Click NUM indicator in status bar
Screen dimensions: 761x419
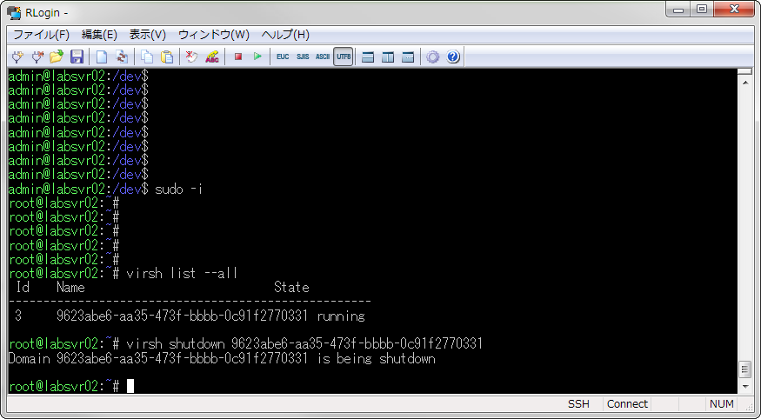click(x=721, y=404)
